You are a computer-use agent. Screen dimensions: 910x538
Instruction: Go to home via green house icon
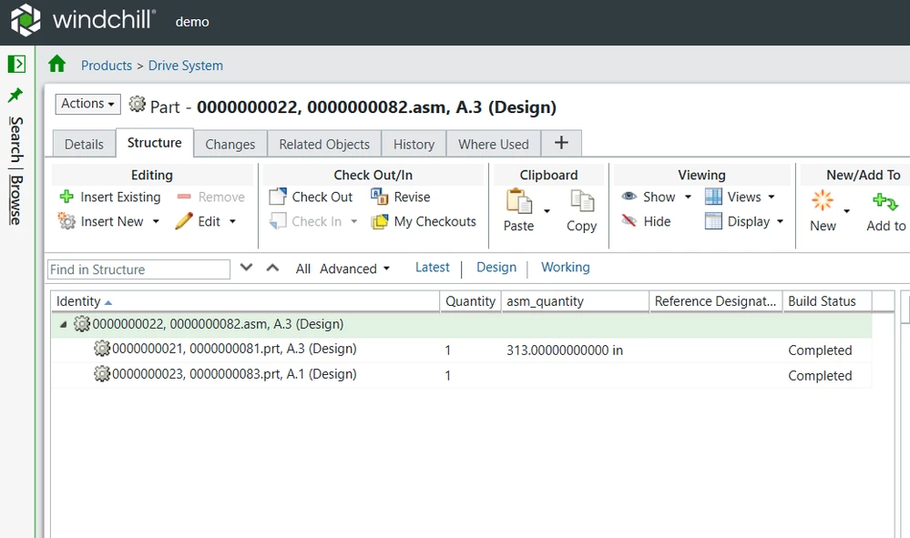coord(56,64)
